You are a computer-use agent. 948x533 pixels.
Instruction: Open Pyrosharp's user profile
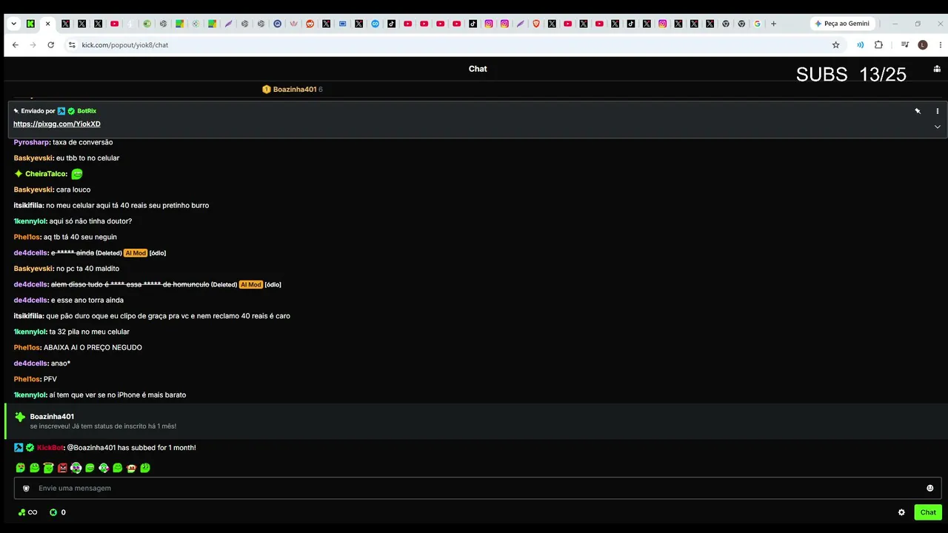31,142
